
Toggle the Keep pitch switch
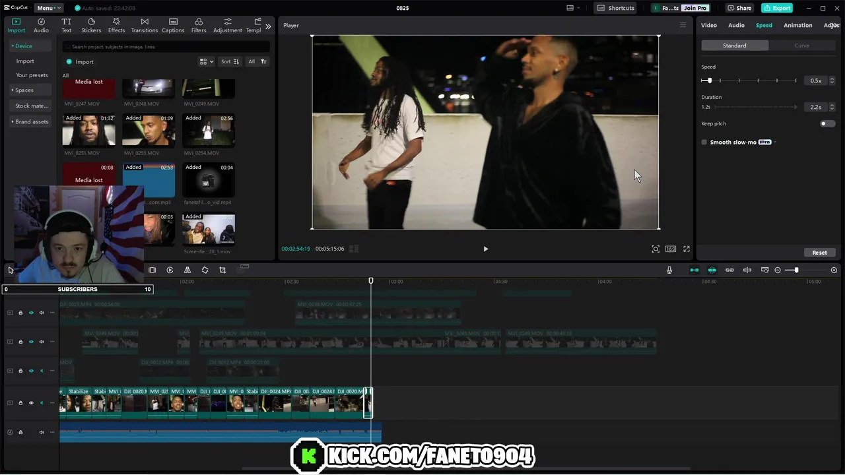pyautogui.click(x=827, y=123)
